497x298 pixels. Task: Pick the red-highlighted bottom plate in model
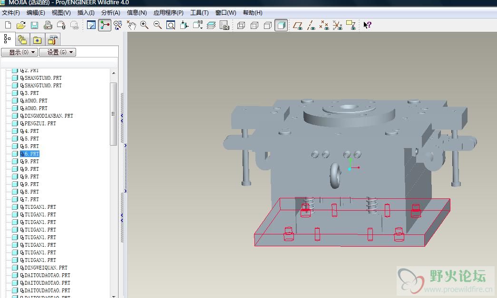[352, 223]
